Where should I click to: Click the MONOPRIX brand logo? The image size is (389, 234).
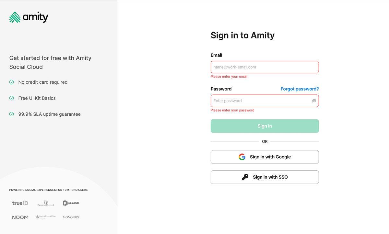coord(71,217)
